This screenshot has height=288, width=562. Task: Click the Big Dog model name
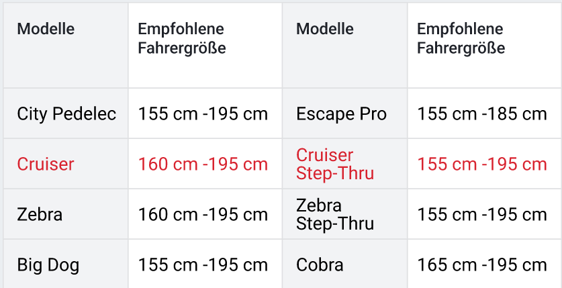pos(48,265)
